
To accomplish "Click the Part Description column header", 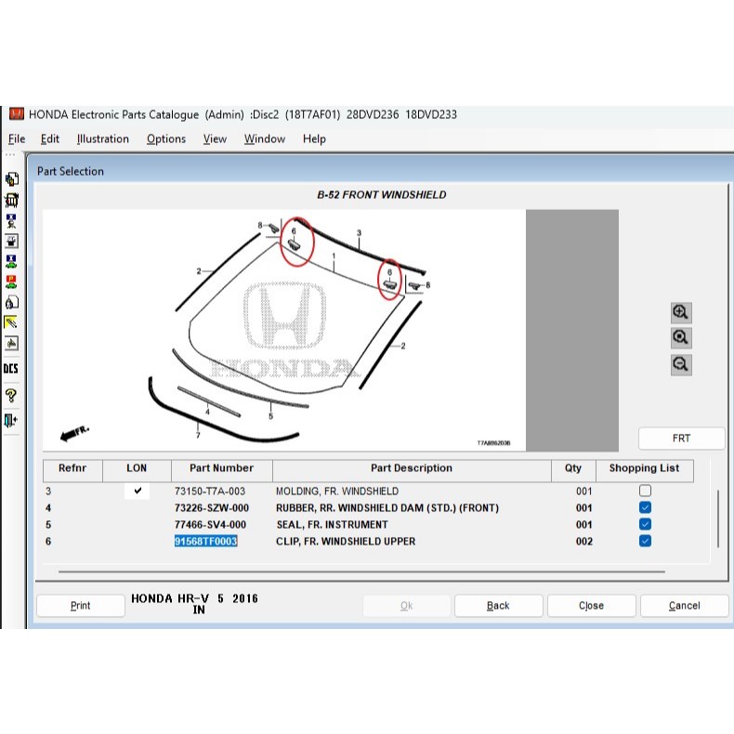I will point(412,470).
